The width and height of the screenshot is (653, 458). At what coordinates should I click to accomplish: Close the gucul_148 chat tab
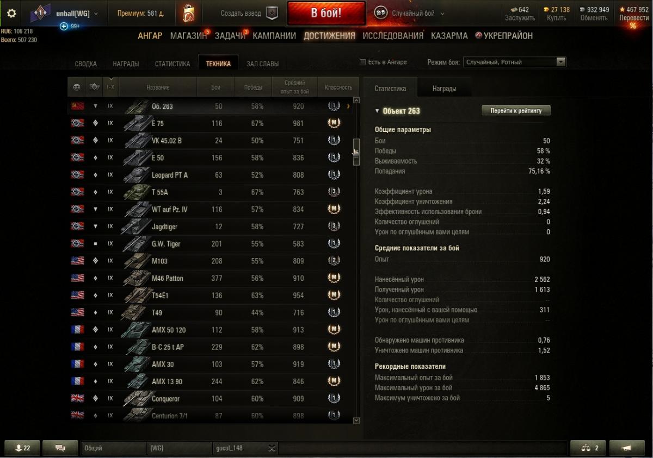(x=272, y=448)
